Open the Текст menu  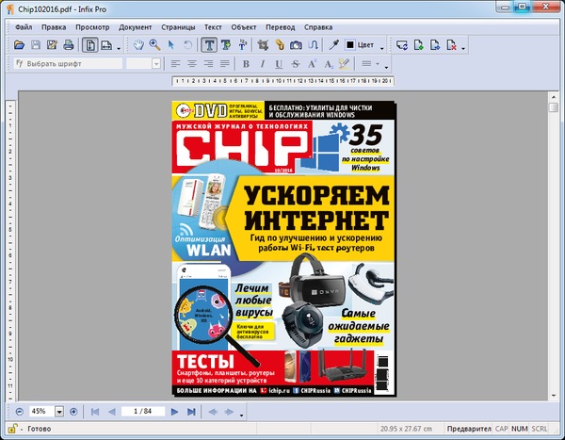tap(213, 27)
